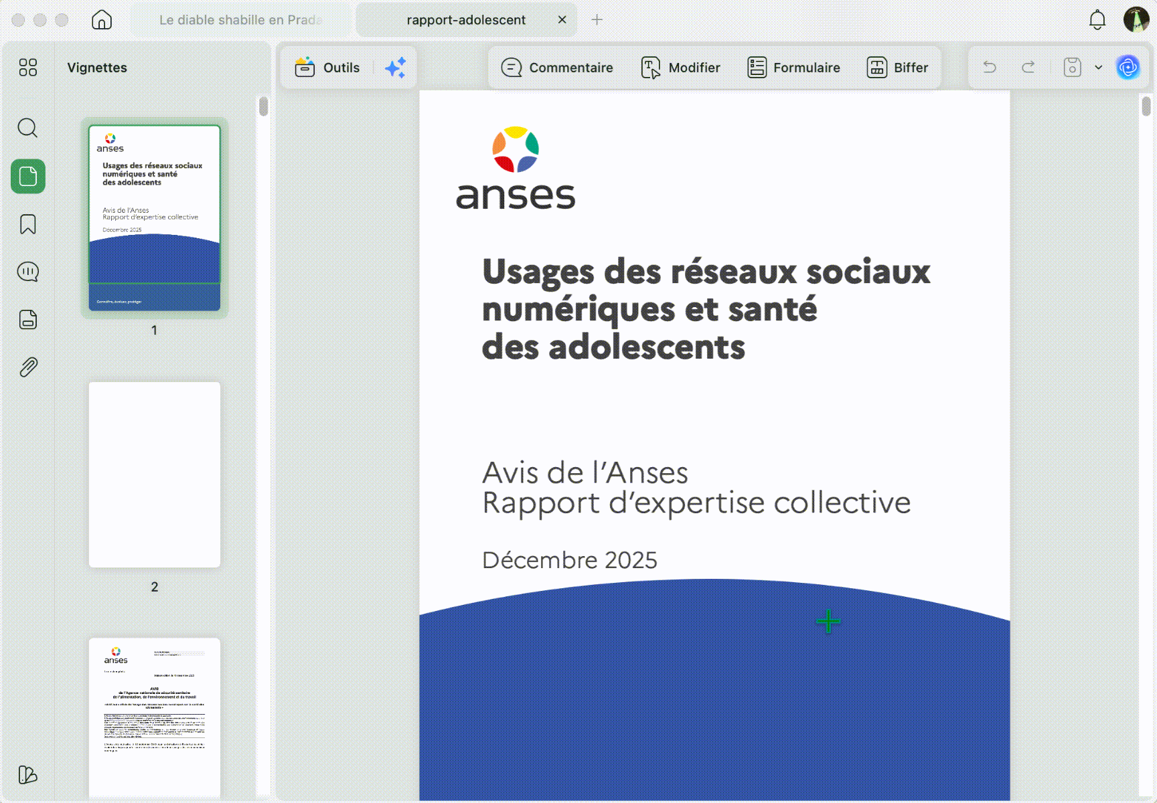Open the Formulaire mode

coord(793,68)
